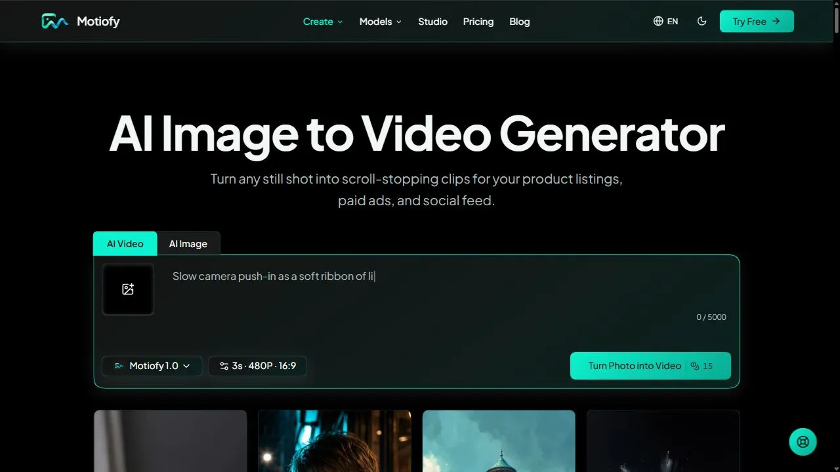Click the arrow icon in Try Free
The height and width of the screenshot is (472, 840).
tap(776, 21)
